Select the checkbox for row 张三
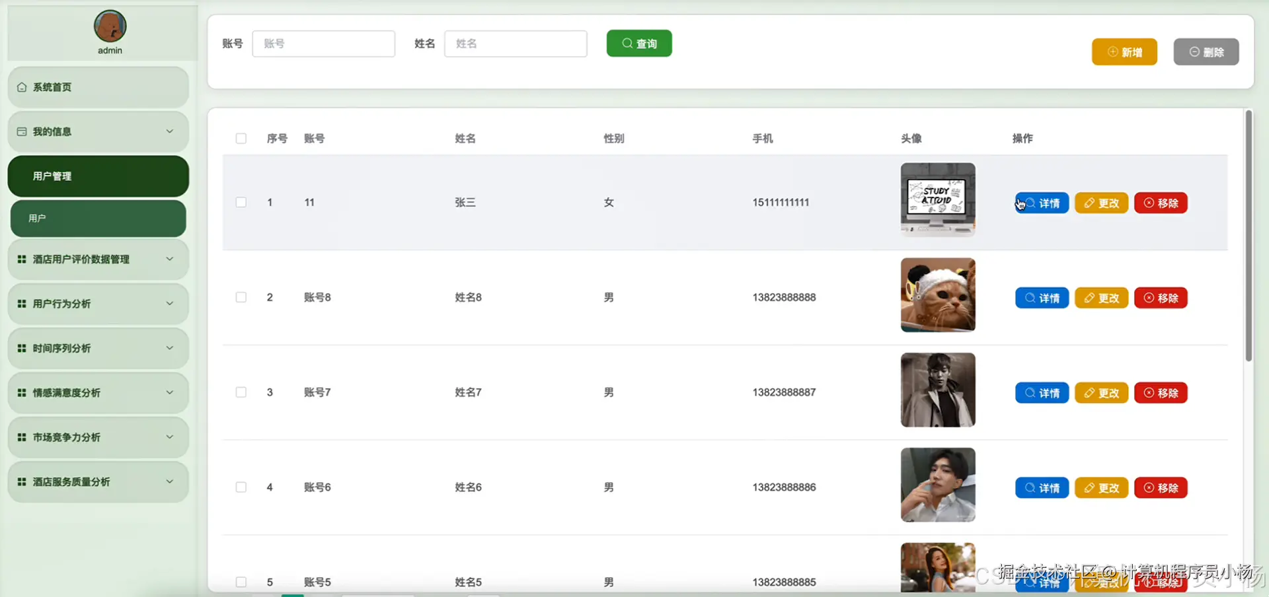The width and height of the screenshot is (1269, 597). point(241,202)
